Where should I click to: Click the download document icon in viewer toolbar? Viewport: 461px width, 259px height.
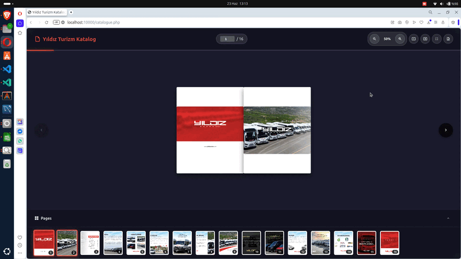coord(448,39)
